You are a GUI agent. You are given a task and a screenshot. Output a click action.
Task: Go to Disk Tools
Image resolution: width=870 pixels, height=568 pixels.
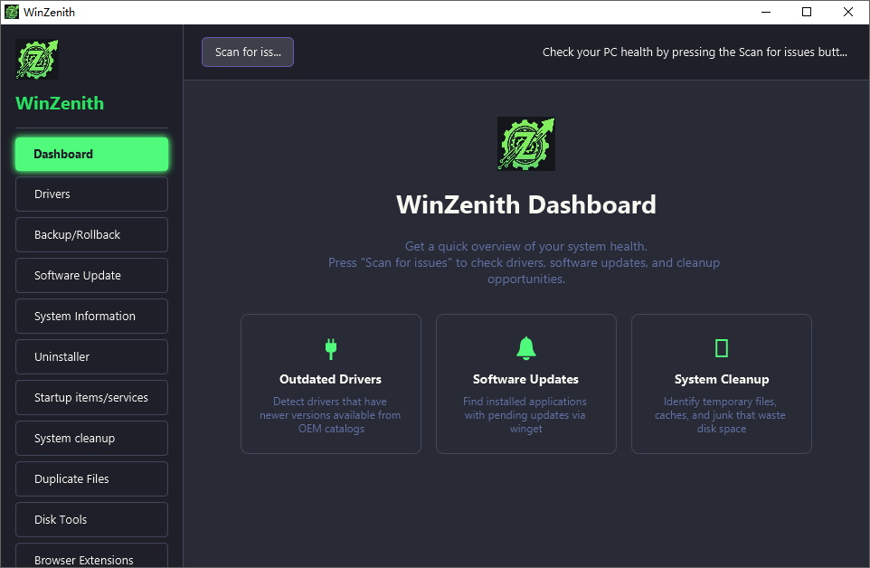[91, 519]
